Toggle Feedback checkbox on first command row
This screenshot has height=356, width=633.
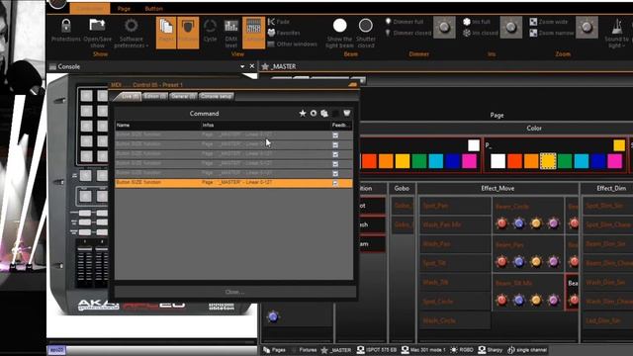coord(335,135)
